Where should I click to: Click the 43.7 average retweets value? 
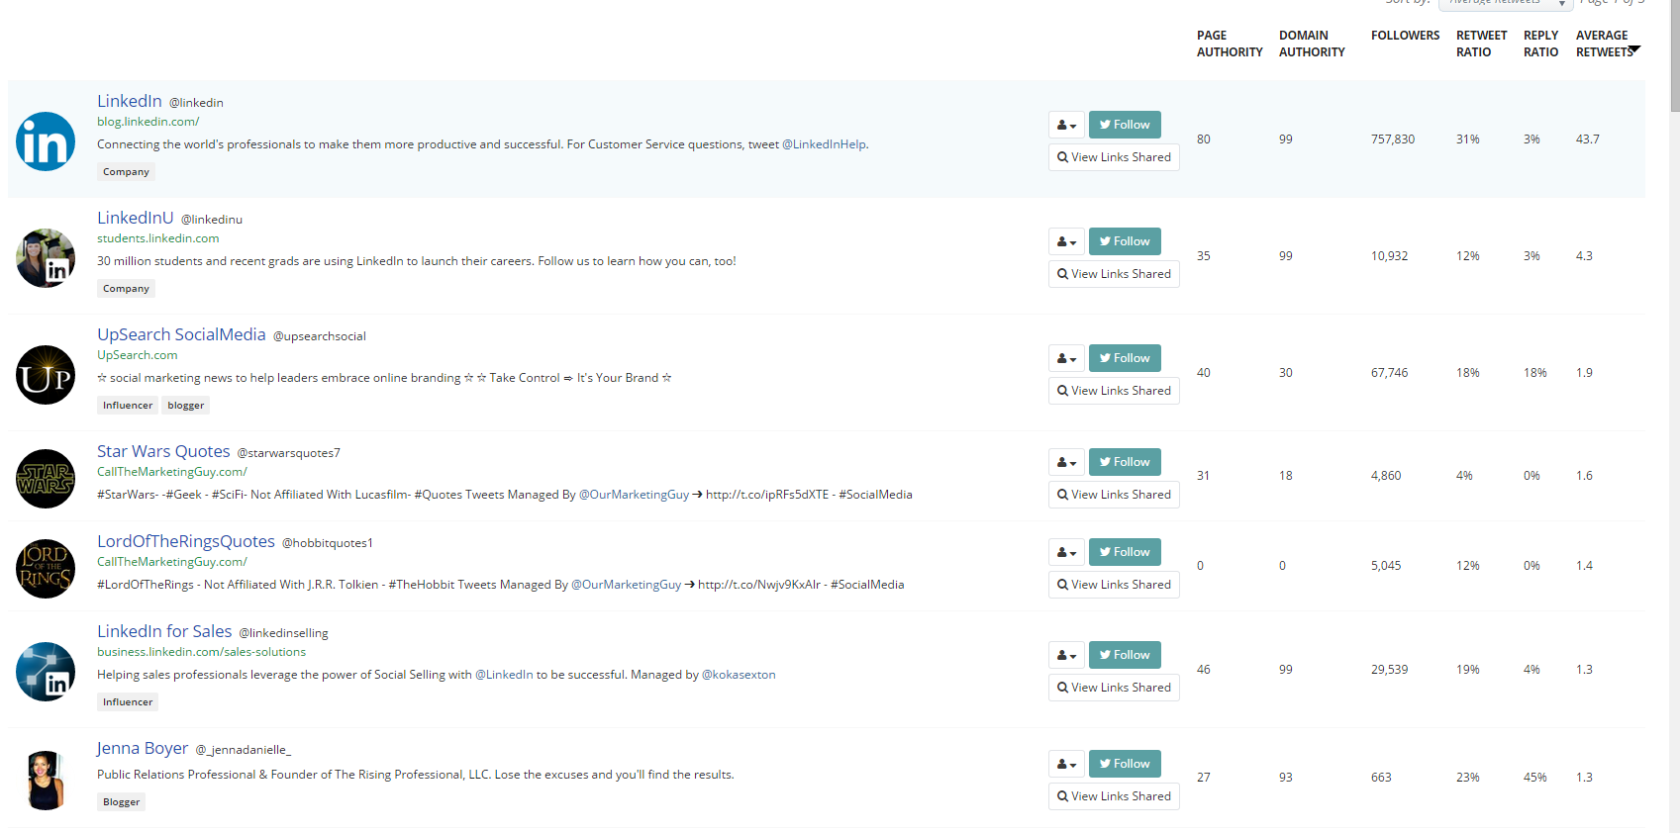pyautogui.click(x=1588, y=139)
